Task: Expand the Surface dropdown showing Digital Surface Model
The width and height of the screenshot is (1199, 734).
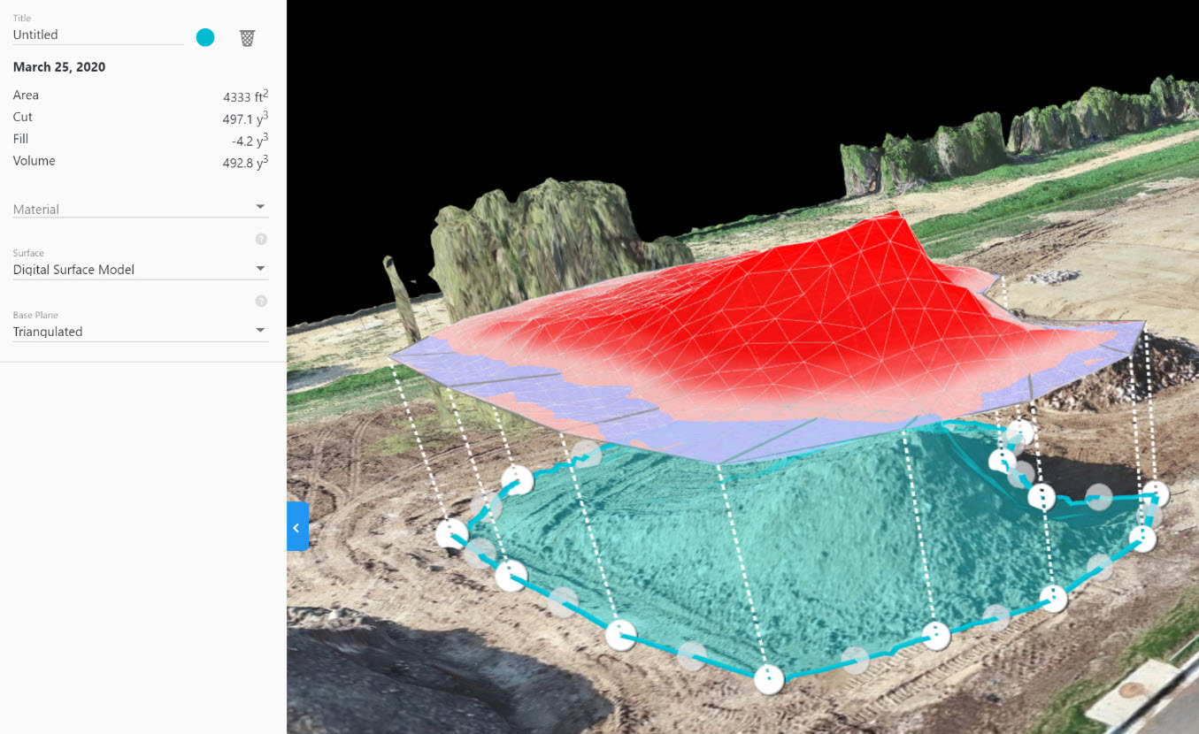Action: pos(140,269)
